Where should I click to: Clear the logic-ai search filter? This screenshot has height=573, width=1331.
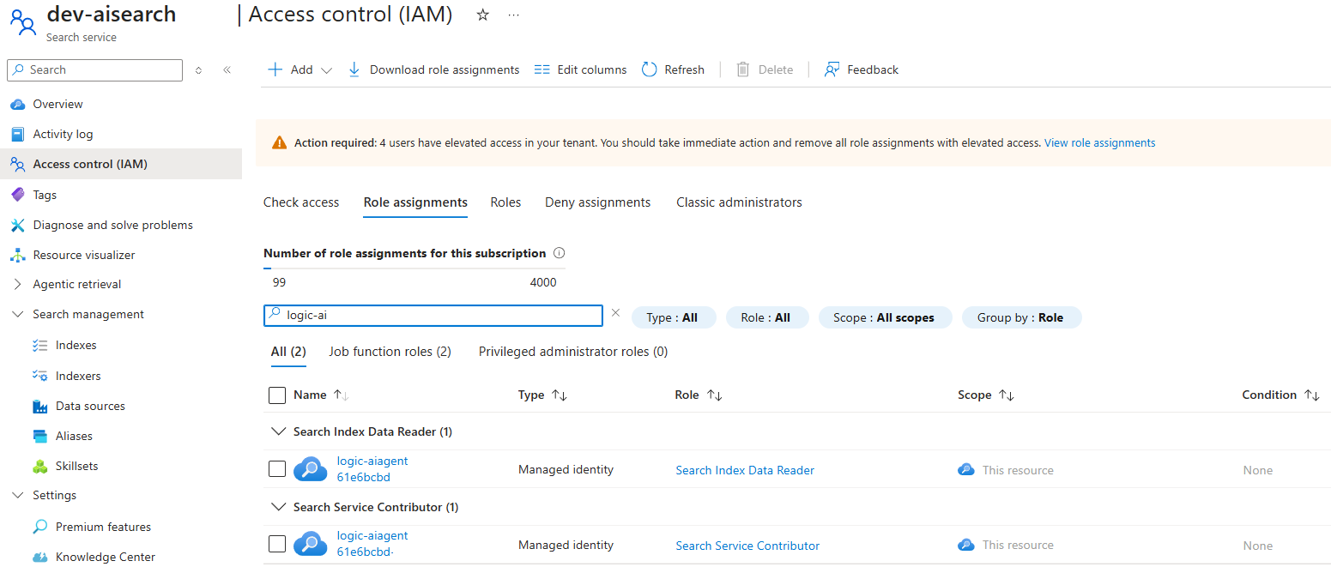[615, 313]
